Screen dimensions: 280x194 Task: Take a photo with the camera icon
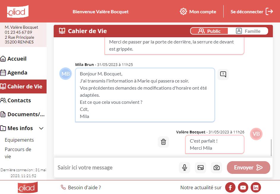(x=217, y=167)
